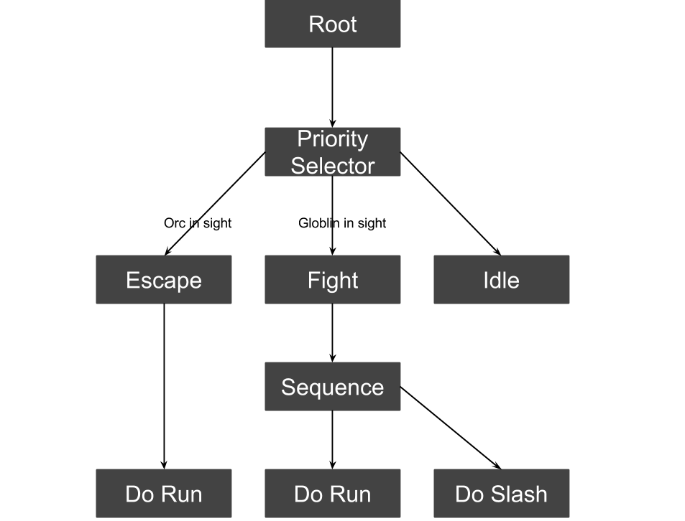This screenshot has width=685, height=521.
Task: Pick the top-level Root box
Action: (x=332, y=24)
